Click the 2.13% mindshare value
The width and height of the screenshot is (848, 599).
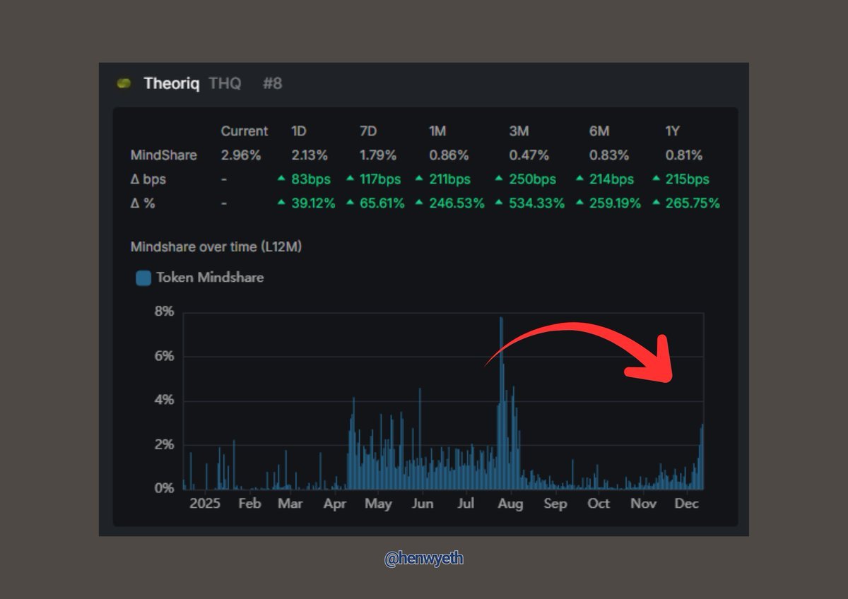310,155
